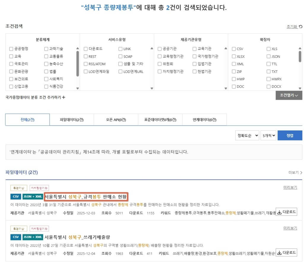Open the 5개씩 results-per-page dropdown
The width and height of the screenshot is (304, 265).
click(x=268, y=135)
